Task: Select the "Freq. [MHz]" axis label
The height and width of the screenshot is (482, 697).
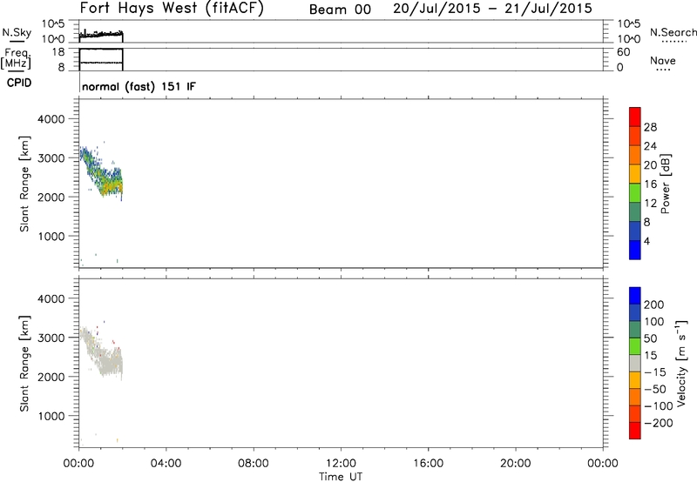Action: pos(16,59)
